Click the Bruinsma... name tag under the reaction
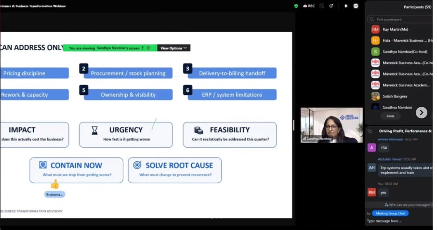Screen dimensions: 437x230 tap(54, 194)
